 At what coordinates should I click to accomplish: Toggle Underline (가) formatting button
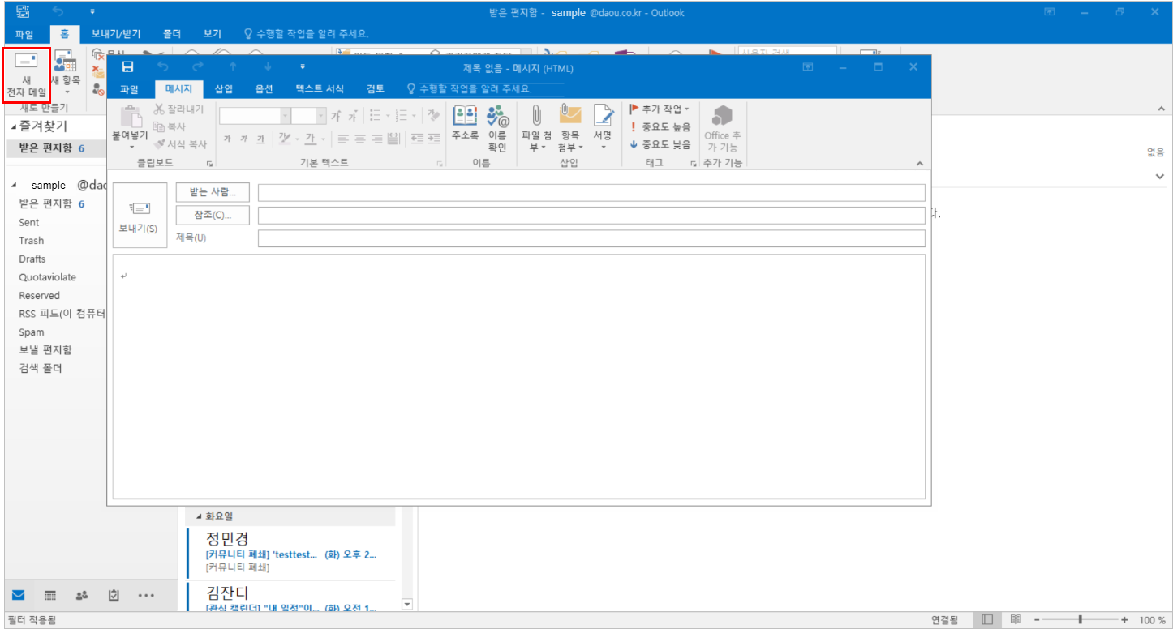(x=260, y=139)
